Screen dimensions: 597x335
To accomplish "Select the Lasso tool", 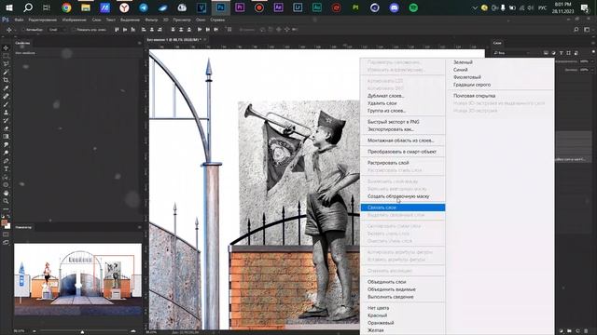I will [x=6, y=64].
